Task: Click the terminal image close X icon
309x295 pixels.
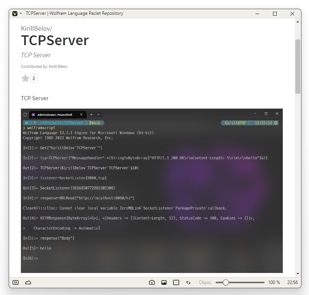Action: [277, 114]
